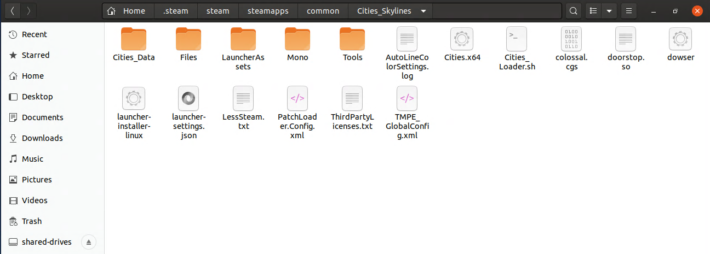Go to .steam in the path bar
The width and height of the screenshot is (710, 254).
point(176,11)
